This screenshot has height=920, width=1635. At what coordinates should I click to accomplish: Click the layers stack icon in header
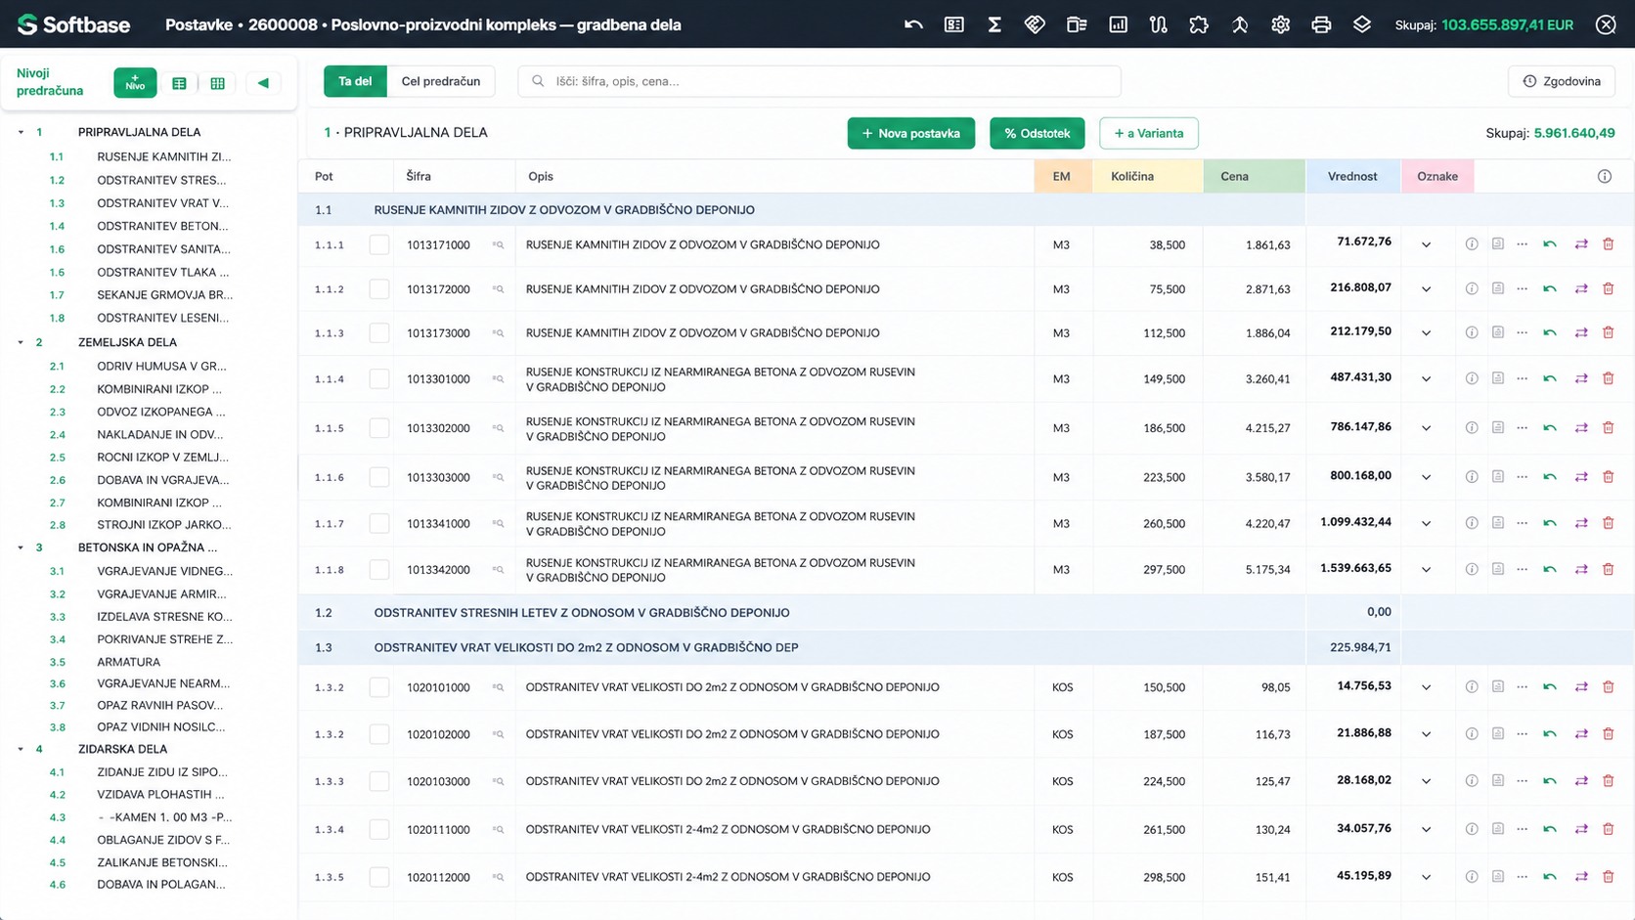tap(1362, 24)
